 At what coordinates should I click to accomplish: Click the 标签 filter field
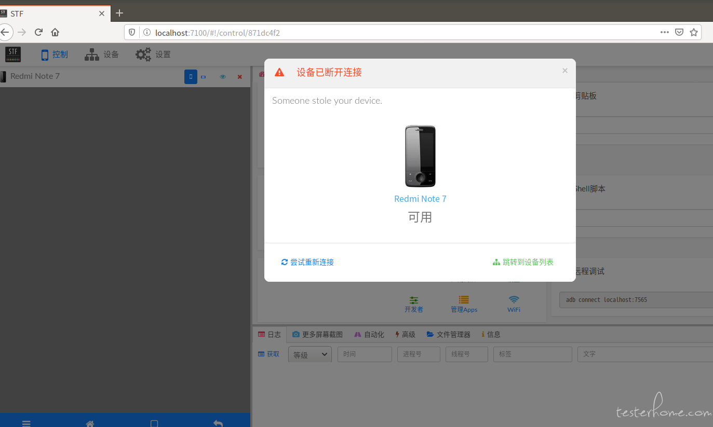tap(533, 354)
